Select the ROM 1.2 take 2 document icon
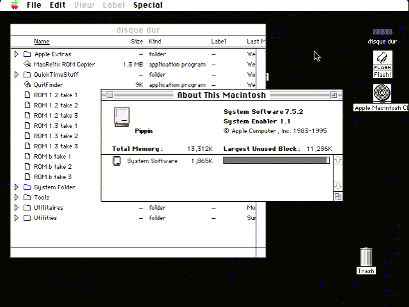This screenshot has width=409, height=307. click(x=27, y=105)
